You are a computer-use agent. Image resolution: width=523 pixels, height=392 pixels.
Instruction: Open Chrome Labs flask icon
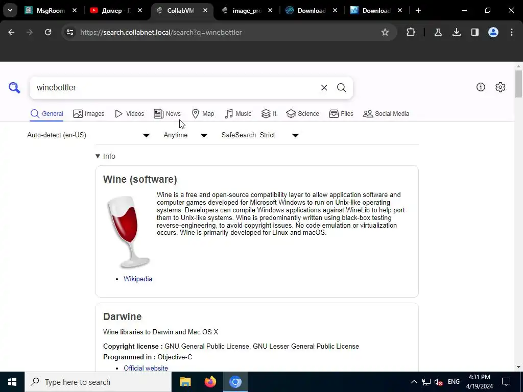[x=438, y=32]
